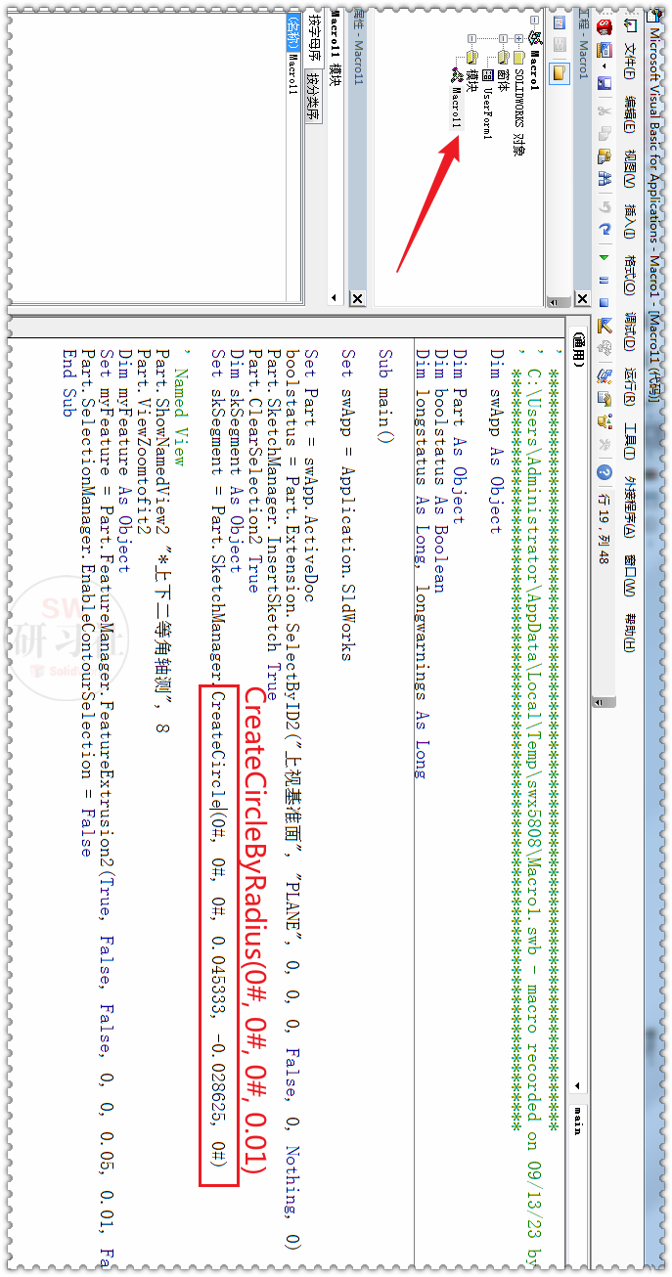Edit the Macro11 name value field
Viewport: 672px width, 1277px height.
293,176
